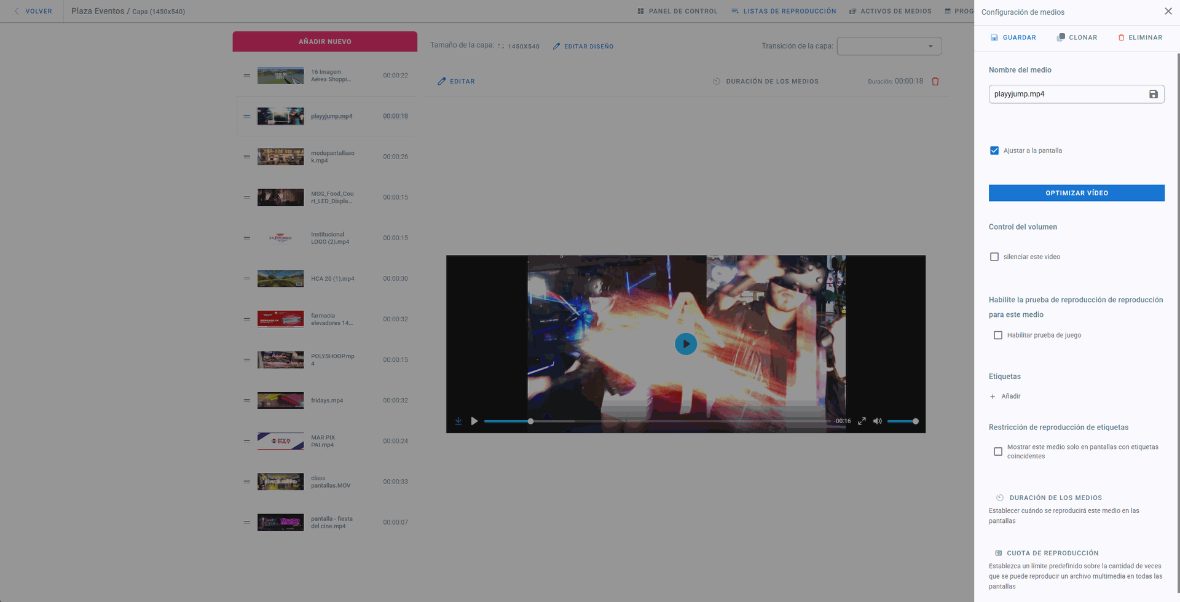
Task: Delete media with the Eliminar button
Action: 1139,37
